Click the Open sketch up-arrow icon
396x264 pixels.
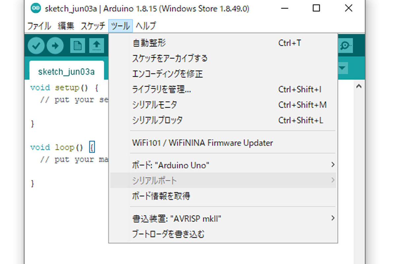(96, 46)
